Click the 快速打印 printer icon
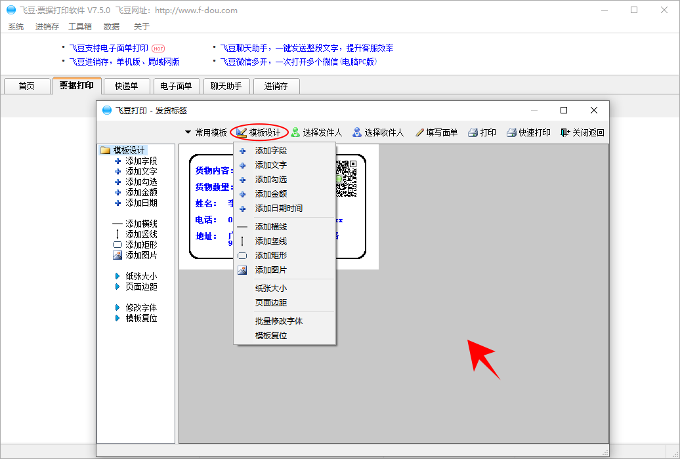The height and width of the screenshot is (459, 680). pos(512,132)
